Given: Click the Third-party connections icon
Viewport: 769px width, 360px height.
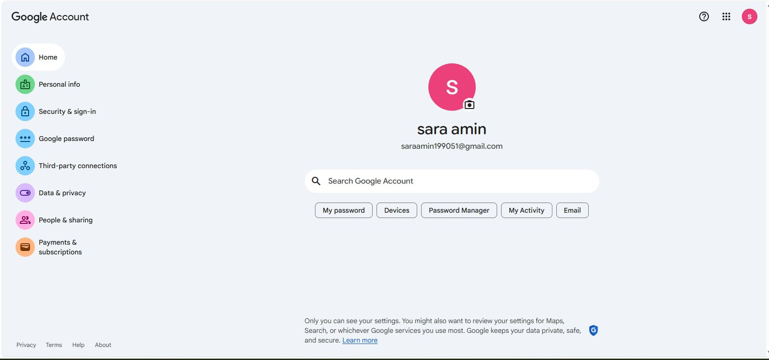Looking at the screenshot, I should click(x=25, y=166).
